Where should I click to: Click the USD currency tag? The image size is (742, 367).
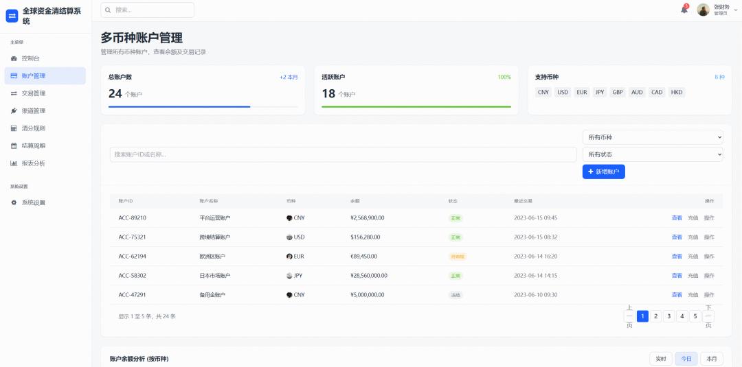(563, 93)
